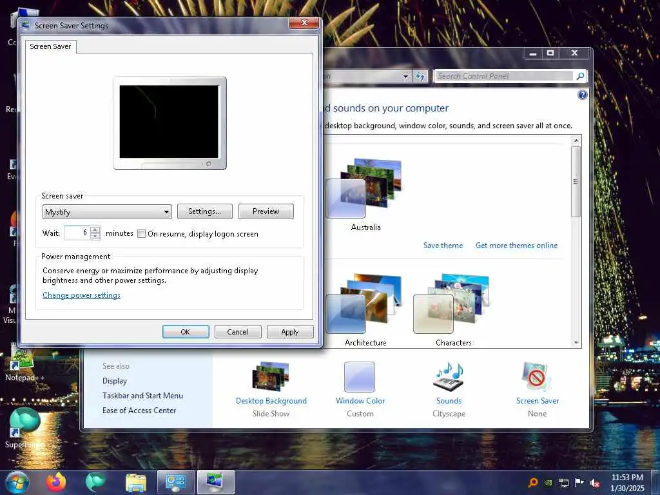This screenshot has width=660, height=495.
Task: Click the Sounds text link
Action: click(x=449, y=401)
